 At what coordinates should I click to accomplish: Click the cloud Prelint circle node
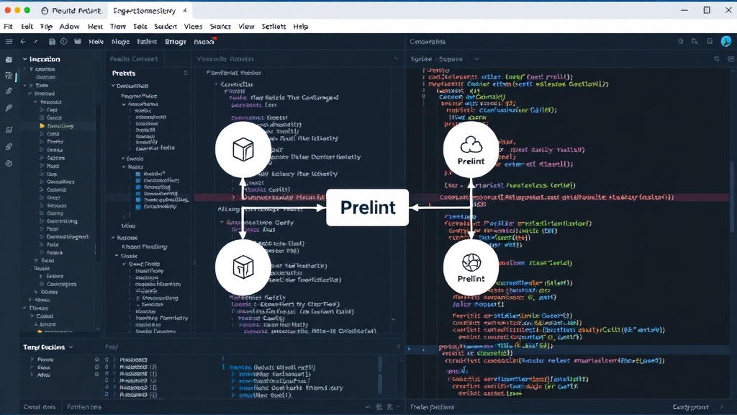(x=471, y=150)
